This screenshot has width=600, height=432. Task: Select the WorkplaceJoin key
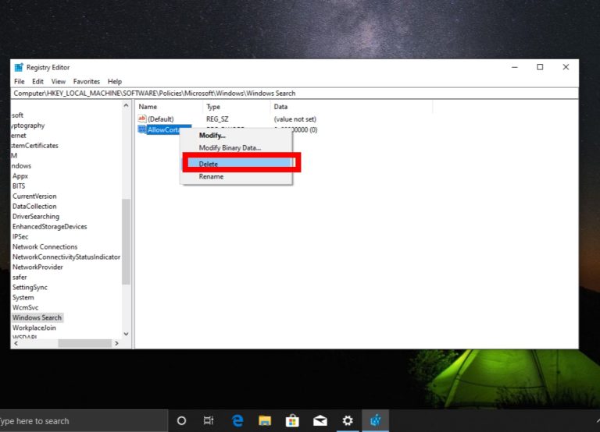point(34,328)
